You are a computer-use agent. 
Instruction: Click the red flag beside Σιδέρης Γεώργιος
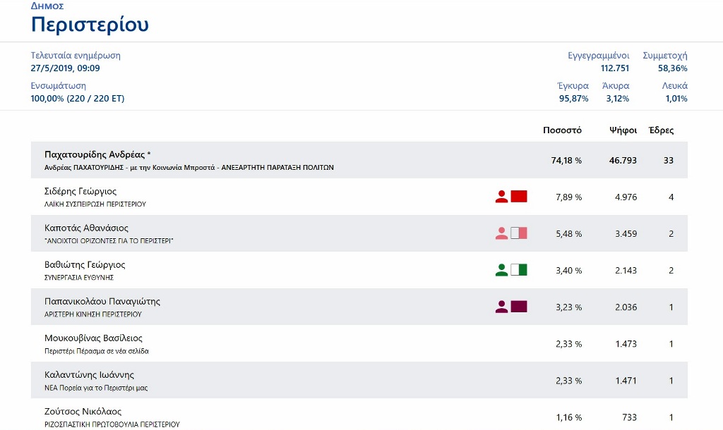(519, 197)
